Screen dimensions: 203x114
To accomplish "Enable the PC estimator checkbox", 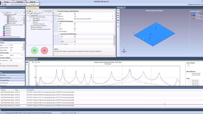I will pos(75,26).
